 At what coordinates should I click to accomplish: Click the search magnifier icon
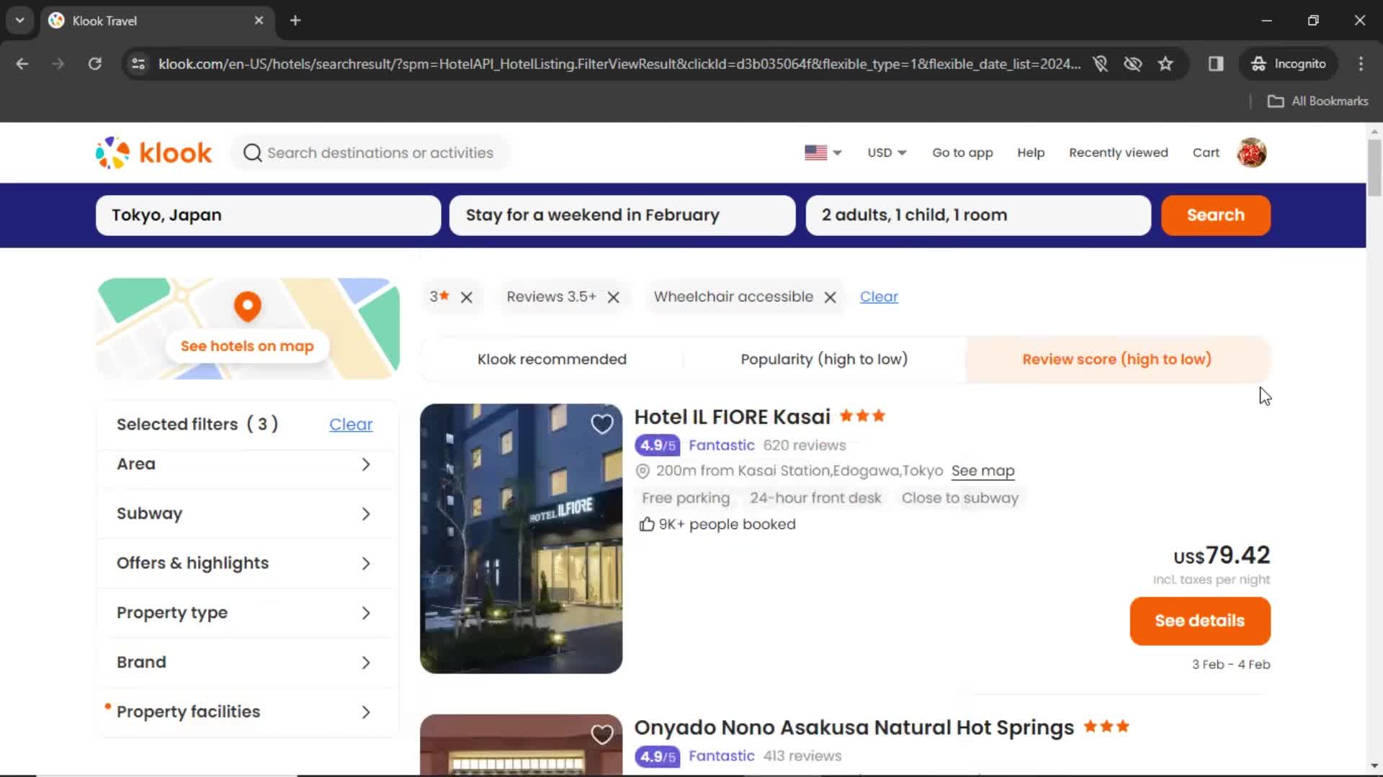click(252, 153)
